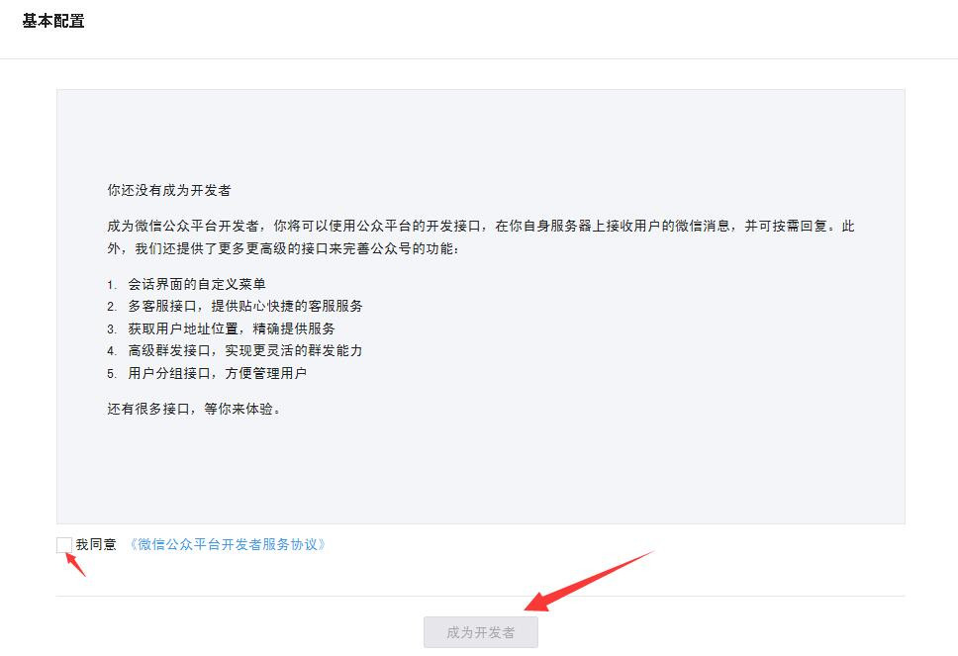The height and width of the screenshot is (656, 958).
Task: Click the list number marker for item 1
Action: coord(112,284)
